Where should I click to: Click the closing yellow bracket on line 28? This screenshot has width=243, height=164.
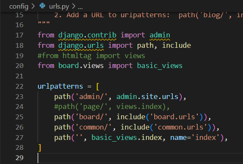tap(40, 148)
